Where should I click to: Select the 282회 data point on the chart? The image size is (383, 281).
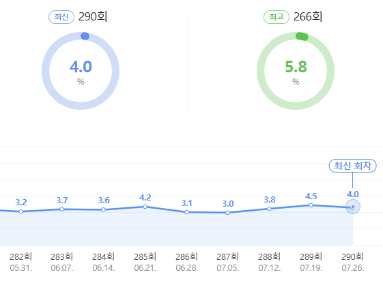20,211
